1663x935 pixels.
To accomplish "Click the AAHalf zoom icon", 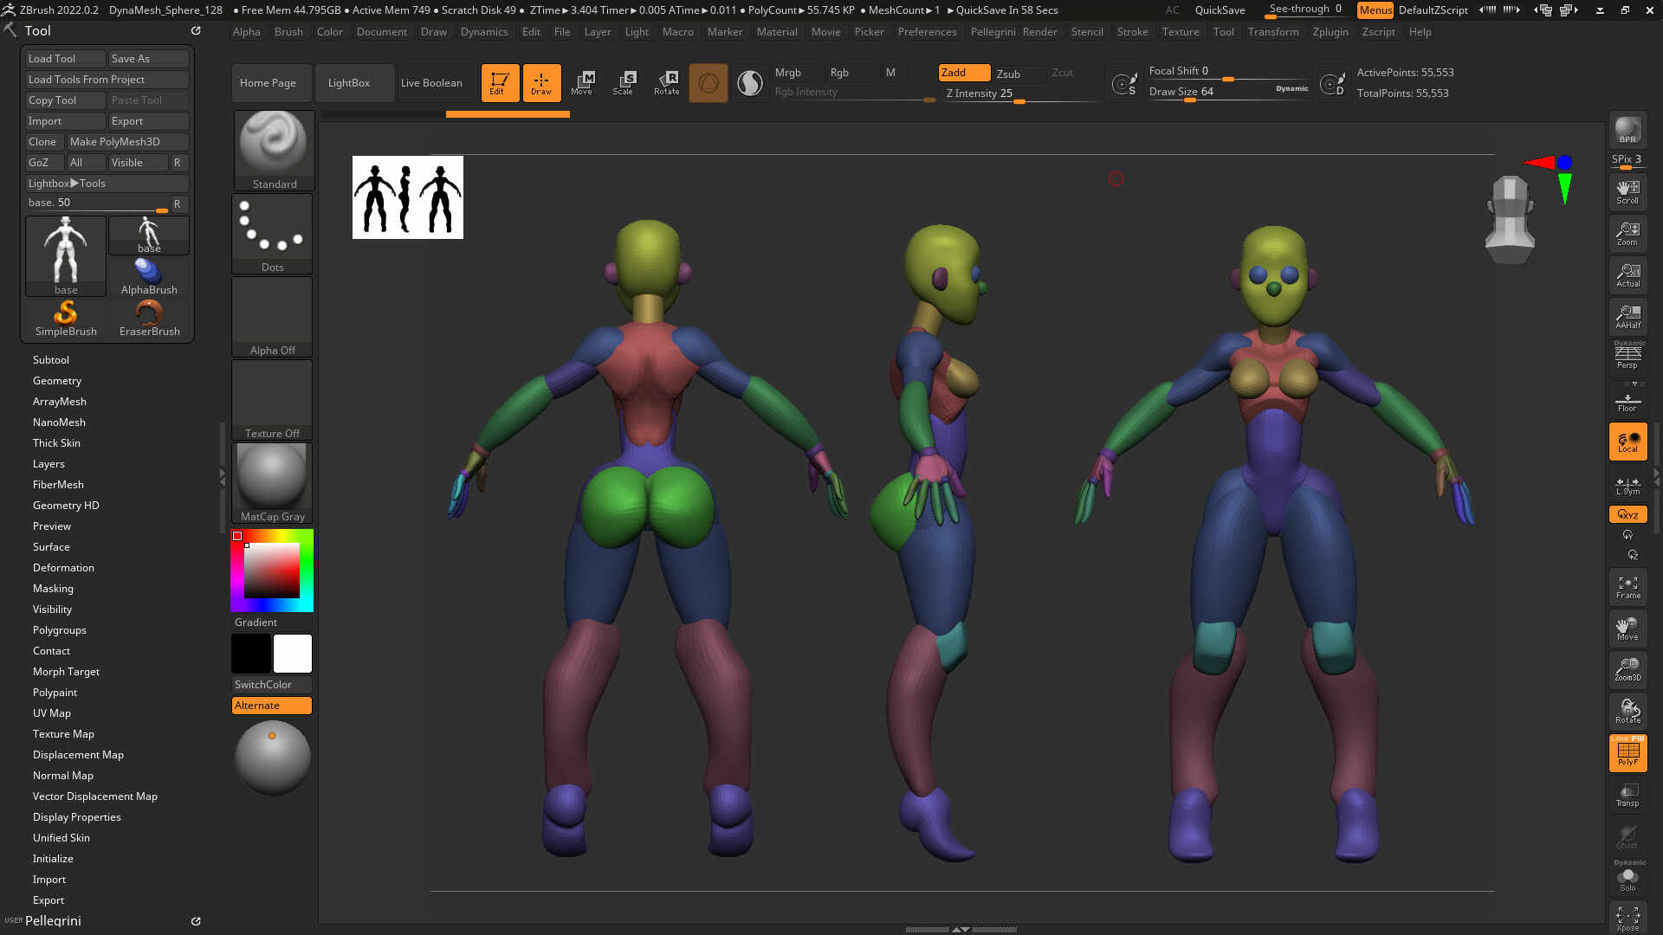I will click(1627, 317).
